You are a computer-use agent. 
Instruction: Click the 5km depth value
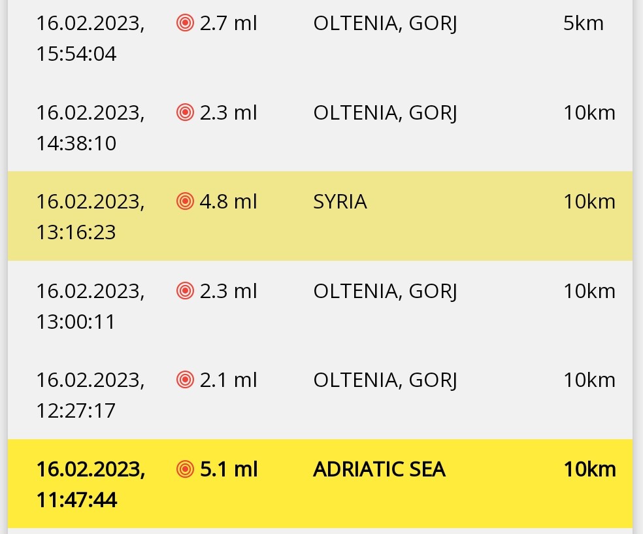pos(583,24)
